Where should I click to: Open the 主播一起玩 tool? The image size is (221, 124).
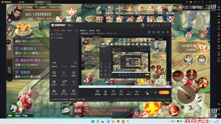click(x=64, y=92)
